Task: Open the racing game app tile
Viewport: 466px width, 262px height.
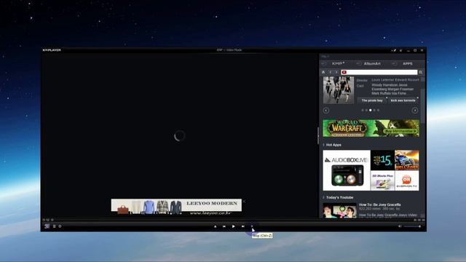Action: 407,160
